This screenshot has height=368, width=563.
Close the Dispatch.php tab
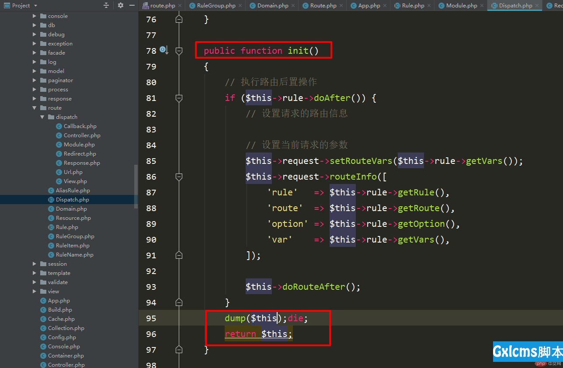coord(537,5)
